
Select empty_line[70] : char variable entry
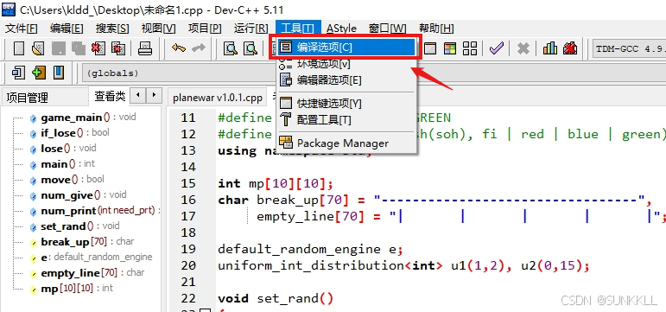point(87,273)
